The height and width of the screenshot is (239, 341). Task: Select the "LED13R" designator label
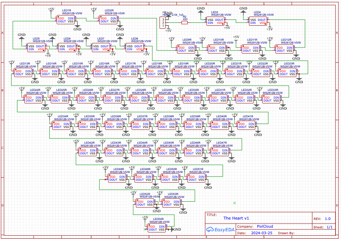pyautogui.click(x=25, y=63)
